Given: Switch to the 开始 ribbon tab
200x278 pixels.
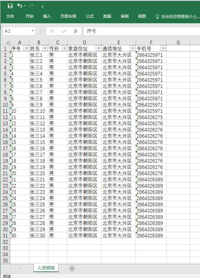Looking at the screenshot, I should click(29, 16).
